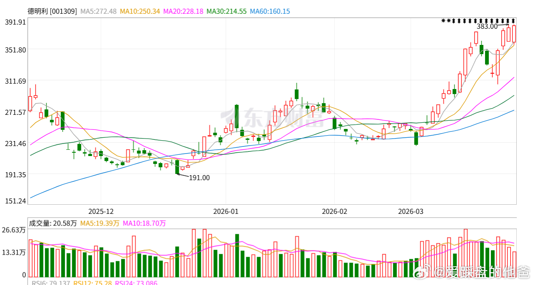Click the 13.31万 volume axis label
Viewport: 535px width, 285px height.
pos(14,253)
